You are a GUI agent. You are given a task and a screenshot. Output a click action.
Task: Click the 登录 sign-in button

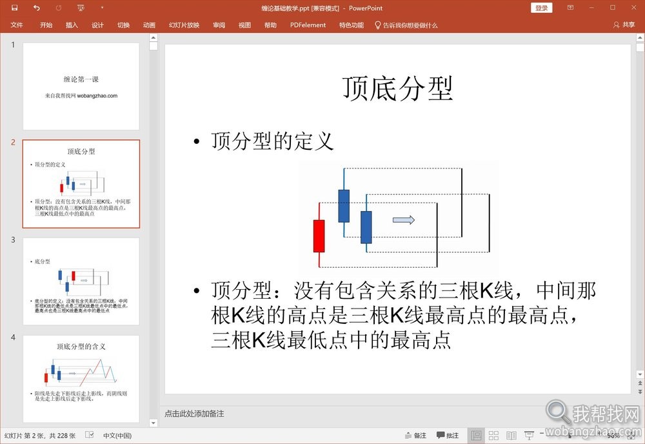click(x=541, y=8)
